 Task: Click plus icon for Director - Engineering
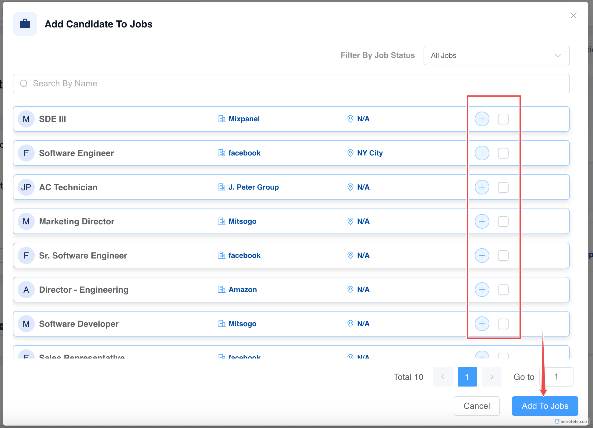482,290
